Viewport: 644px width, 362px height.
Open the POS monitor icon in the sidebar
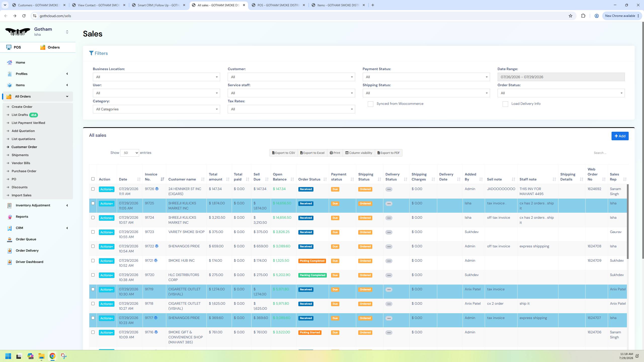coord(9,47)
